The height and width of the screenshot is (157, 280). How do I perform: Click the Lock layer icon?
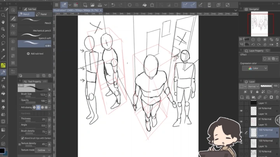[257, 91]
